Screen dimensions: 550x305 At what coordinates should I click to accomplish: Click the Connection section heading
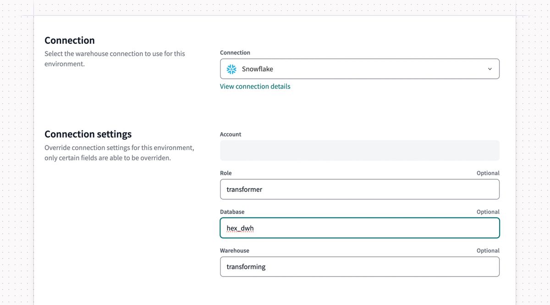pos(70,40)
